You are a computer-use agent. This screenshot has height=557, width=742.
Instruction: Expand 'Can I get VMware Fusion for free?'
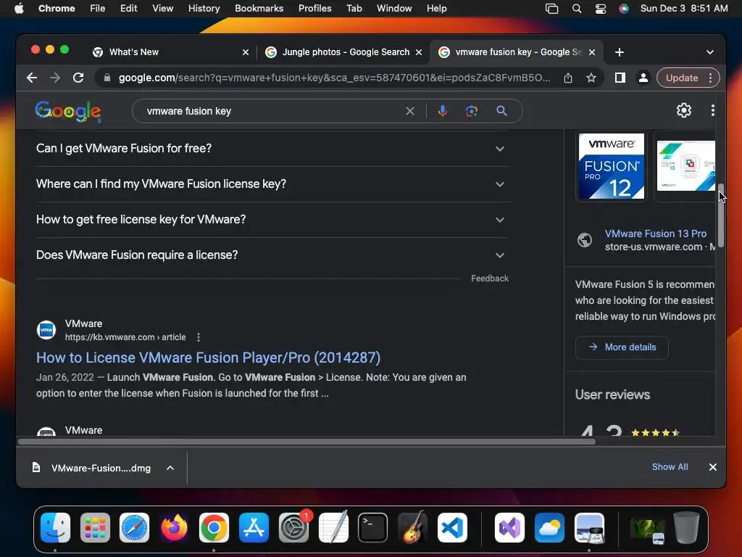click(272, 148)
